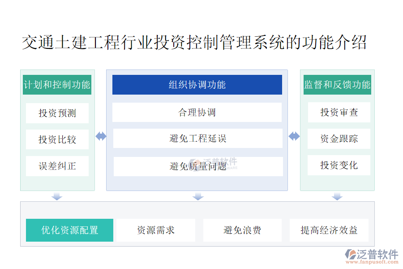Open the 误差纠正 item
This screenshot has height=269, width=403.
(x=57, y=166)
